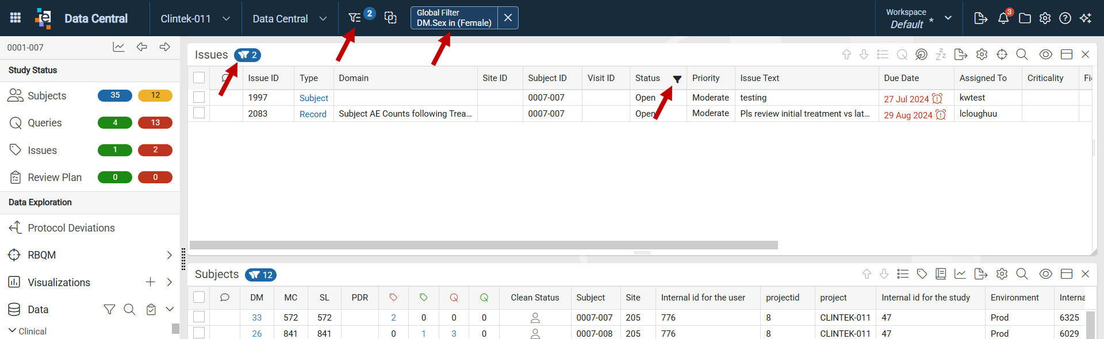This screenshot has height=339, width=1104.
Task: Open Issues in the sidebar
Action: [43, 151]
